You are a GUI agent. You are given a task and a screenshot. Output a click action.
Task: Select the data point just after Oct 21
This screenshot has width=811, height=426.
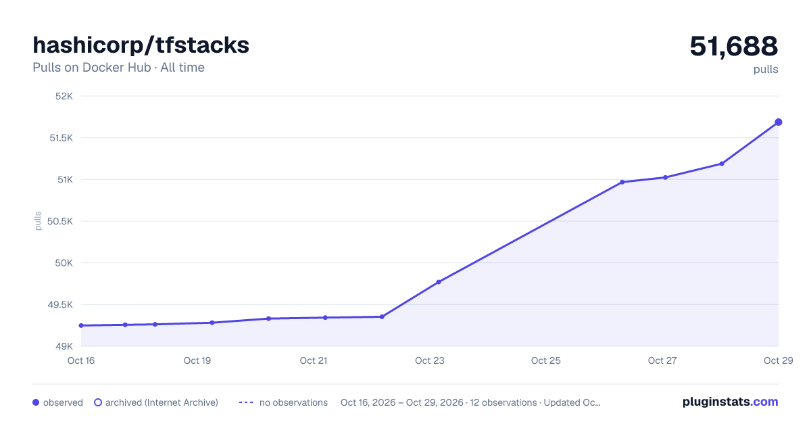pyautogui.click(x=325, y=317)
